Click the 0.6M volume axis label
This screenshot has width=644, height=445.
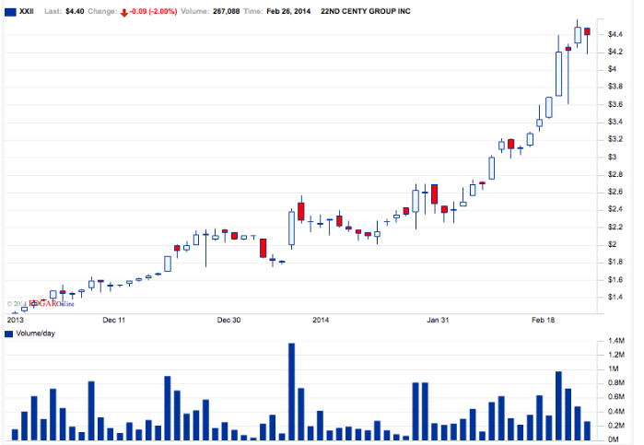click(x=616, y=397)
